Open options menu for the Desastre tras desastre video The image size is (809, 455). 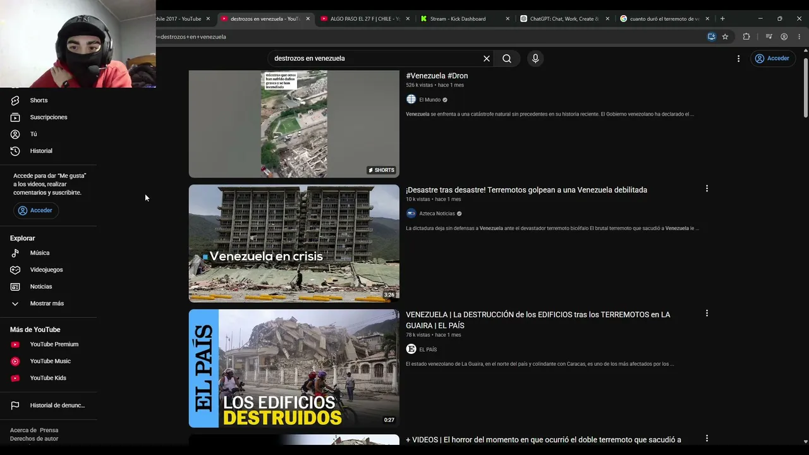coord(707,188)
